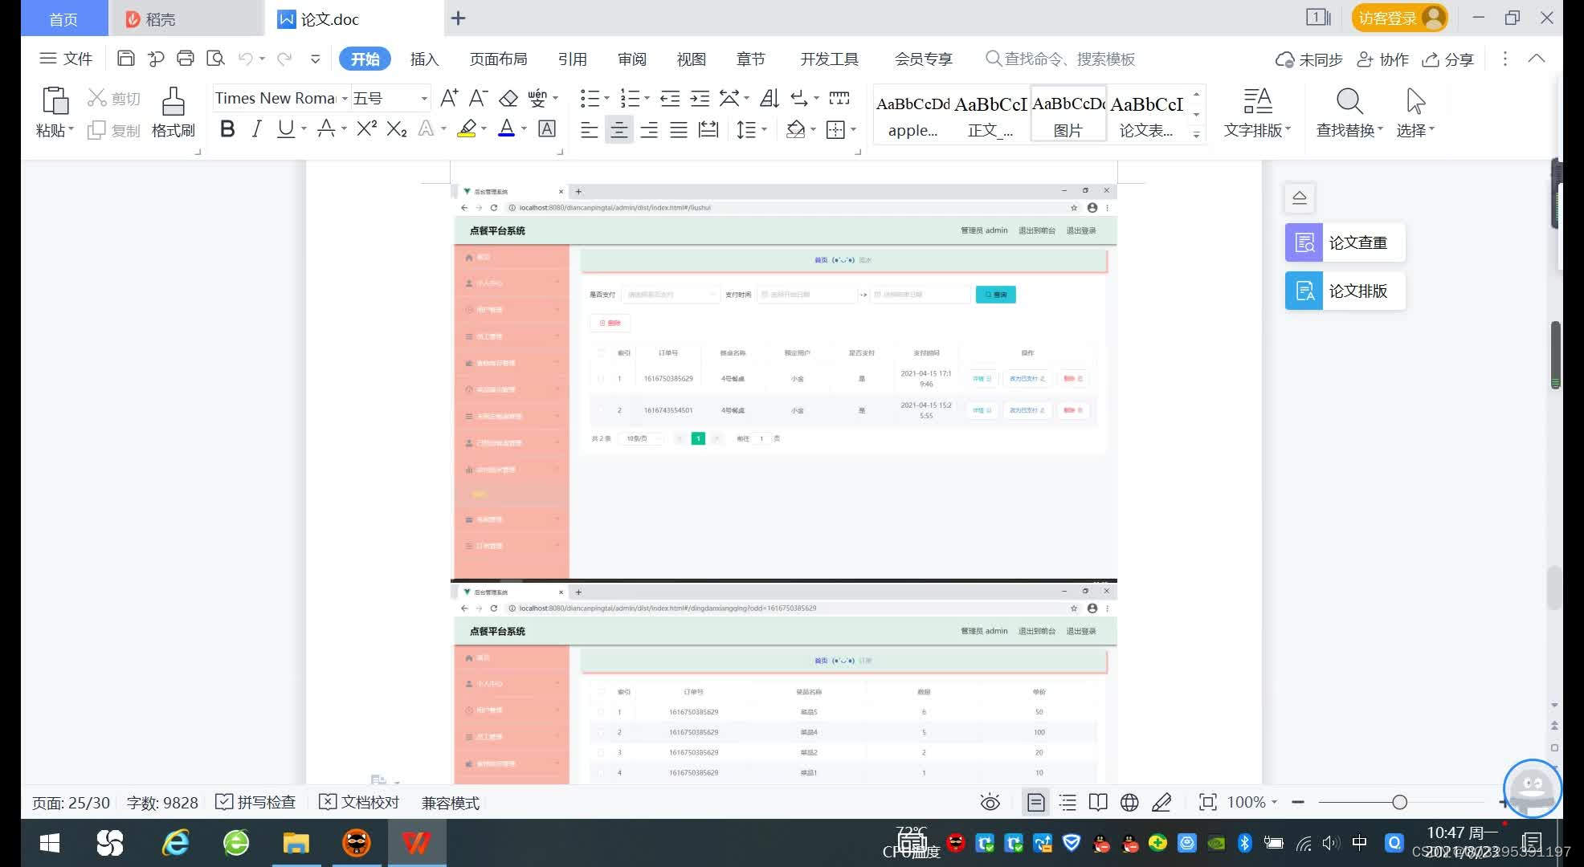Screen dimensions: 1584x867
Task: Toggle Bold formatting
Action: click(x=227, y=128)
